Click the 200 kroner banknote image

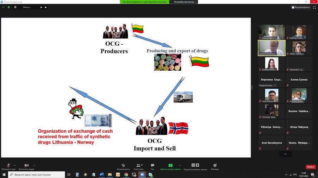pyautogui.click(x=98, y=120)
